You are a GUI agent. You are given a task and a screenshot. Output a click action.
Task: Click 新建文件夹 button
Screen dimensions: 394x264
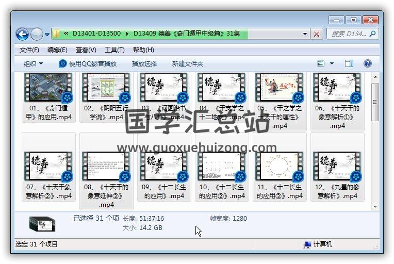click(187, 64)
